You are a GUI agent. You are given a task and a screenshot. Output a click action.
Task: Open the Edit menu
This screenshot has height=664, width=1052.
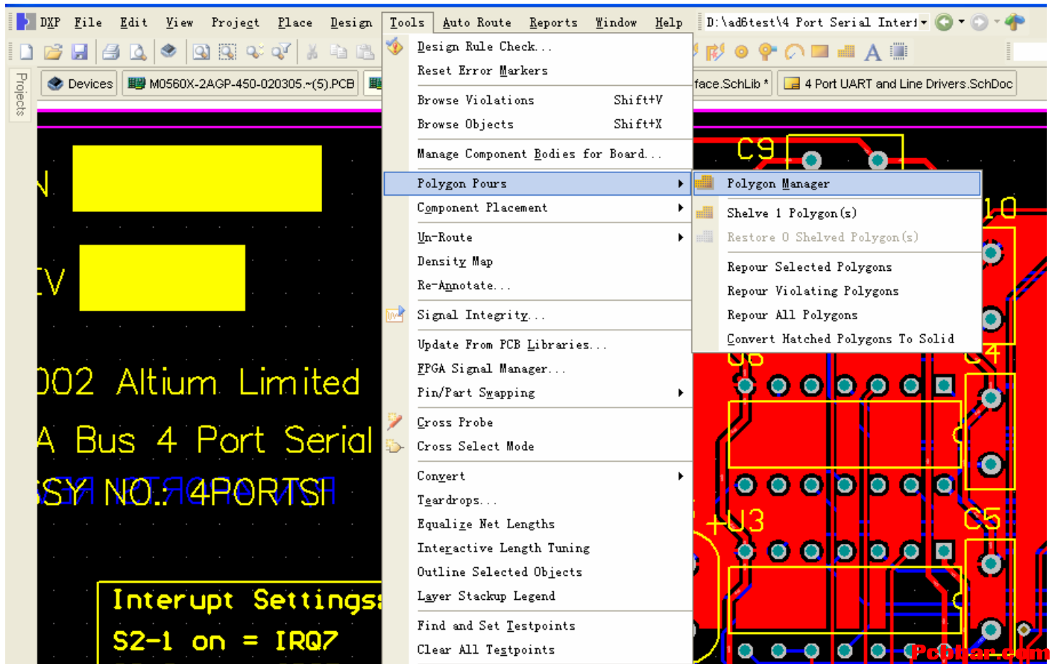133,22
